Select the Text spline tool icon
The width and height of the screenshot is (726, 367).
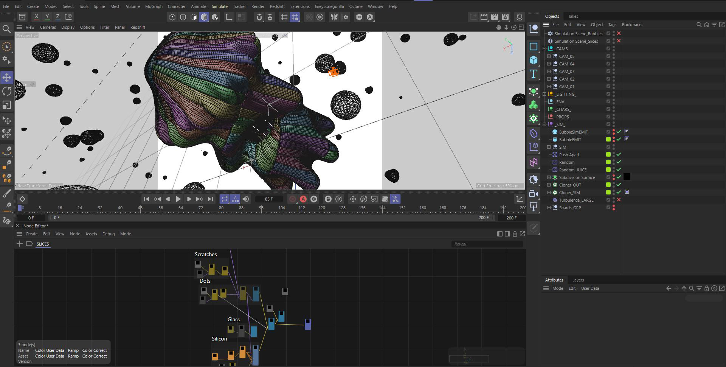(534, 74)
